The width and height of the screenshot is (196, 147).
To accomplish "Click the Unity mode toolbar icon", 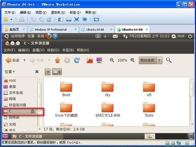I will click(x=85, y=19).
